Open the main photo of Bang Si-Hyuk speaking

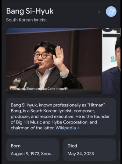click(x=54, y=61)
